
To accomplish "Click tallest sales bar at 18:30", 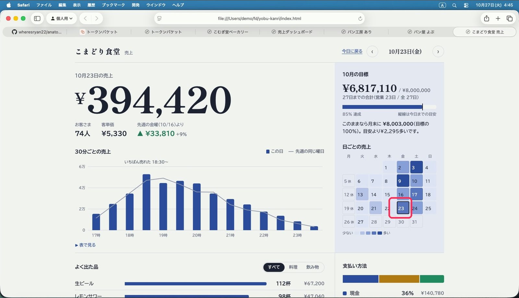I will pyautogui.click(x=146, y=202).
